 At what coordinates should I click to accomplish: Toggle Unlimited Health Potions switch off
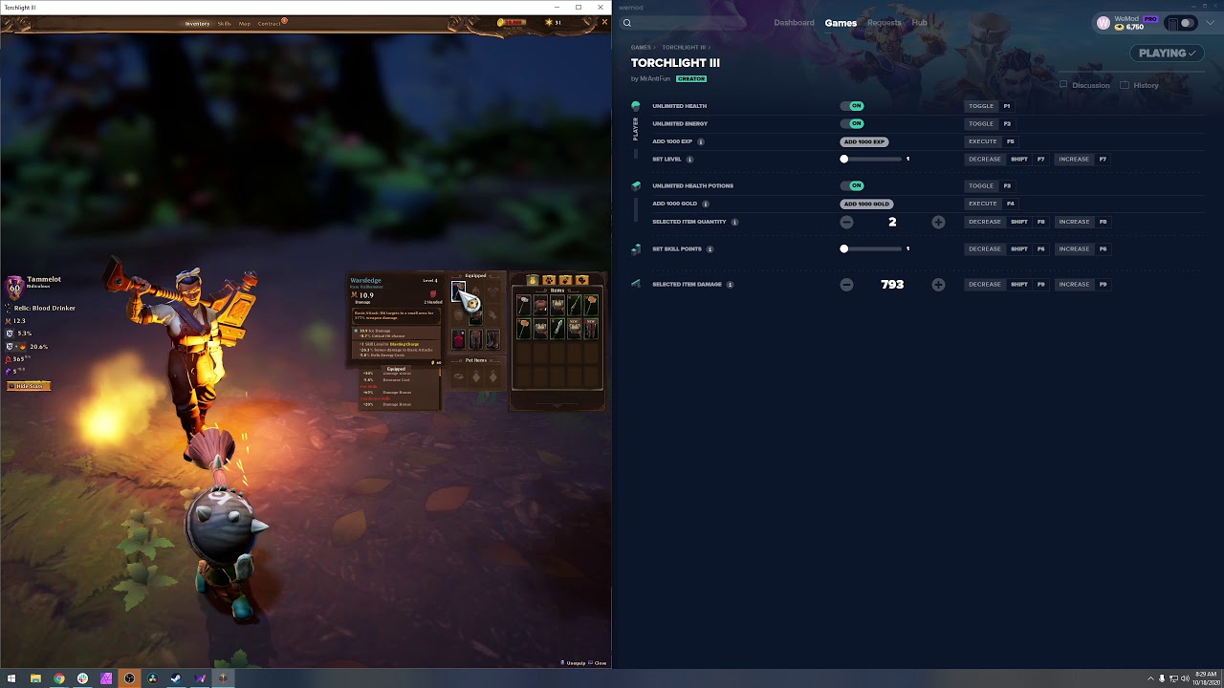(x=851, y=185)
